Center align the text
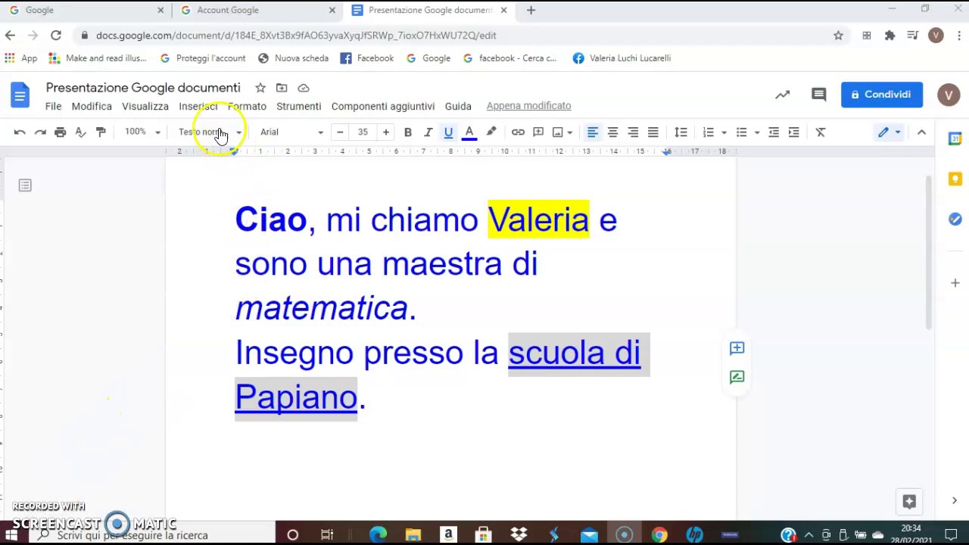Screen dimensions: 969x545 [x=612, y=132]
